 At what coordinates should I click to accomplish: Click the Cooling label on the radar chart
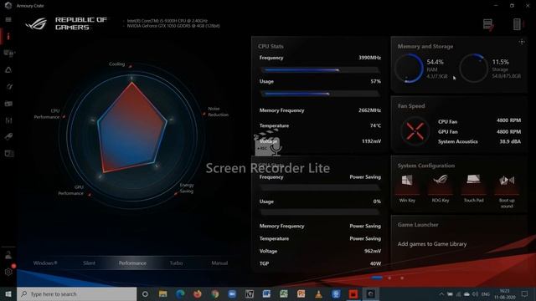click(x=117, y=64)
